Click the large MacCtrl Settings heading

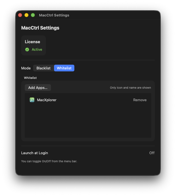pyautogui.click(x=40, y=28)
